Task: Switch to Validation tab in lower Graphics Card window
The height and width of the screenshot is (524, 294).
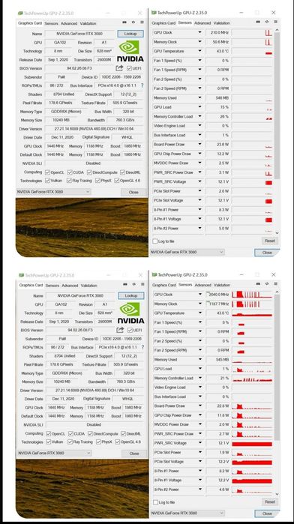Action: [89, 286]
